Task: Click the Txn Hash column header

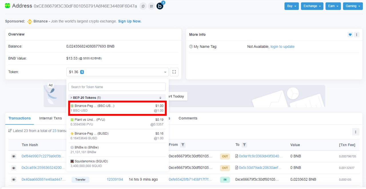Action: pos(30,145)
